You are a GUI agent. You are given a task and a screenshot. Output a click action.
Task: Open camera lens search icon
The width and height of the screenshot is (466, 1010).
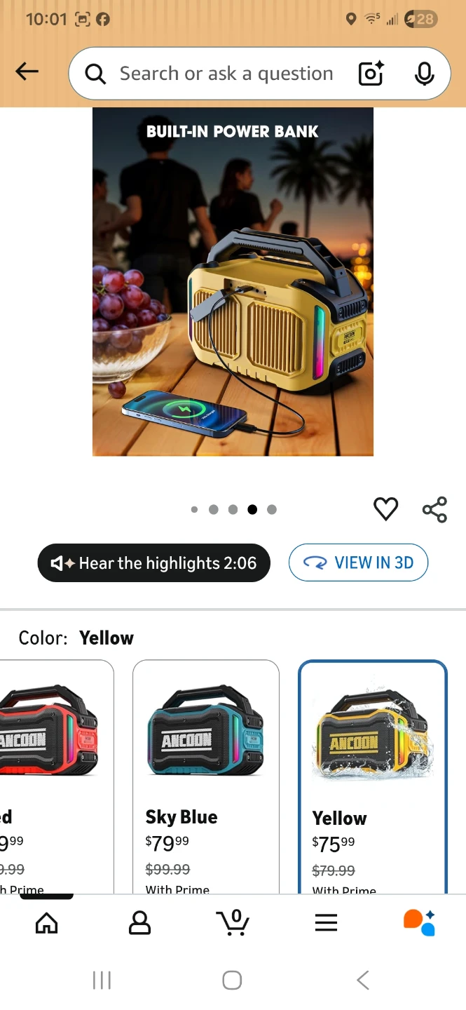coord(371,74)
